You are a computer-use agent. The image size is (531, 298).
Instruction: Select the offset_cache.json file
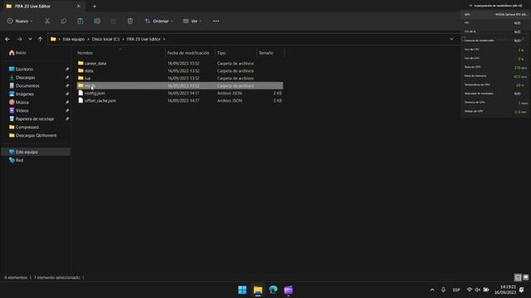tap(180, 101)
